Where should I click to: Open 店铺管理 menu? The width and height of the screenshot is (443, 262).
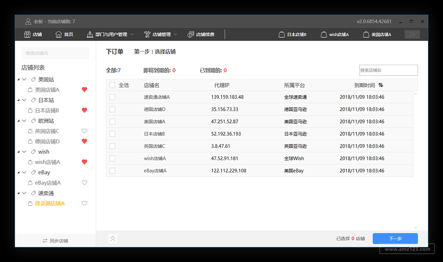coord(161,35)
